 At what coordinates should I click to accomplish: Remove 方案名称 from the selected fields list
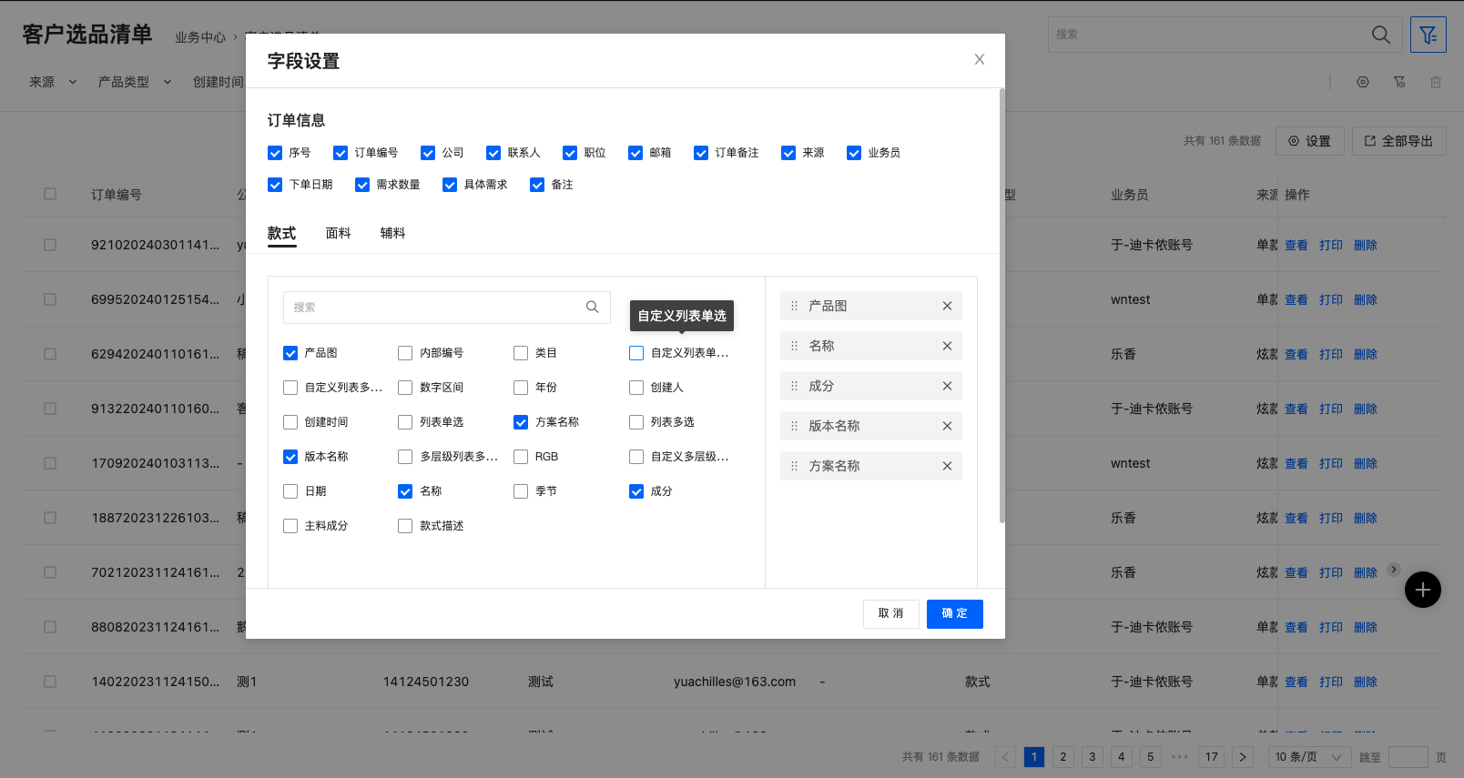(947, 466)
